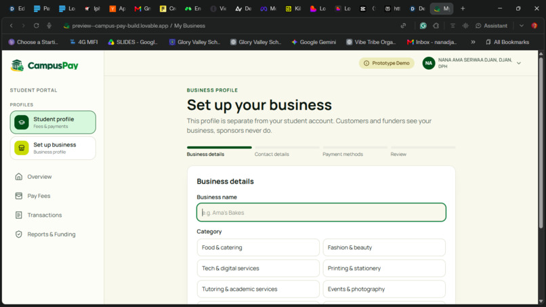Click the Grammarly extension icon
Screen dimensions: 546x307
click(x=423, y=26)
